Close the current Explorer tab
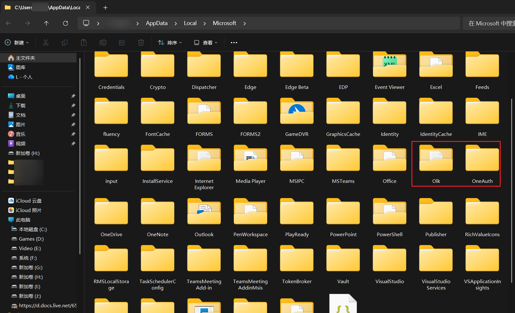This screenshot has height=313, width=515. coord(88,7)
